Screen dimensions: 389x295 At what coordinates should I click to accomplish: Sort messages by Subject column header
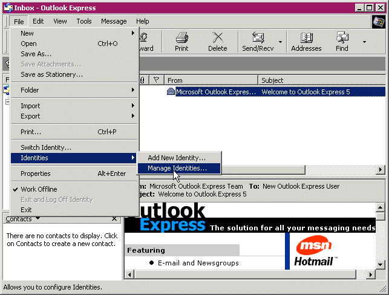click(x=322, y=80)
